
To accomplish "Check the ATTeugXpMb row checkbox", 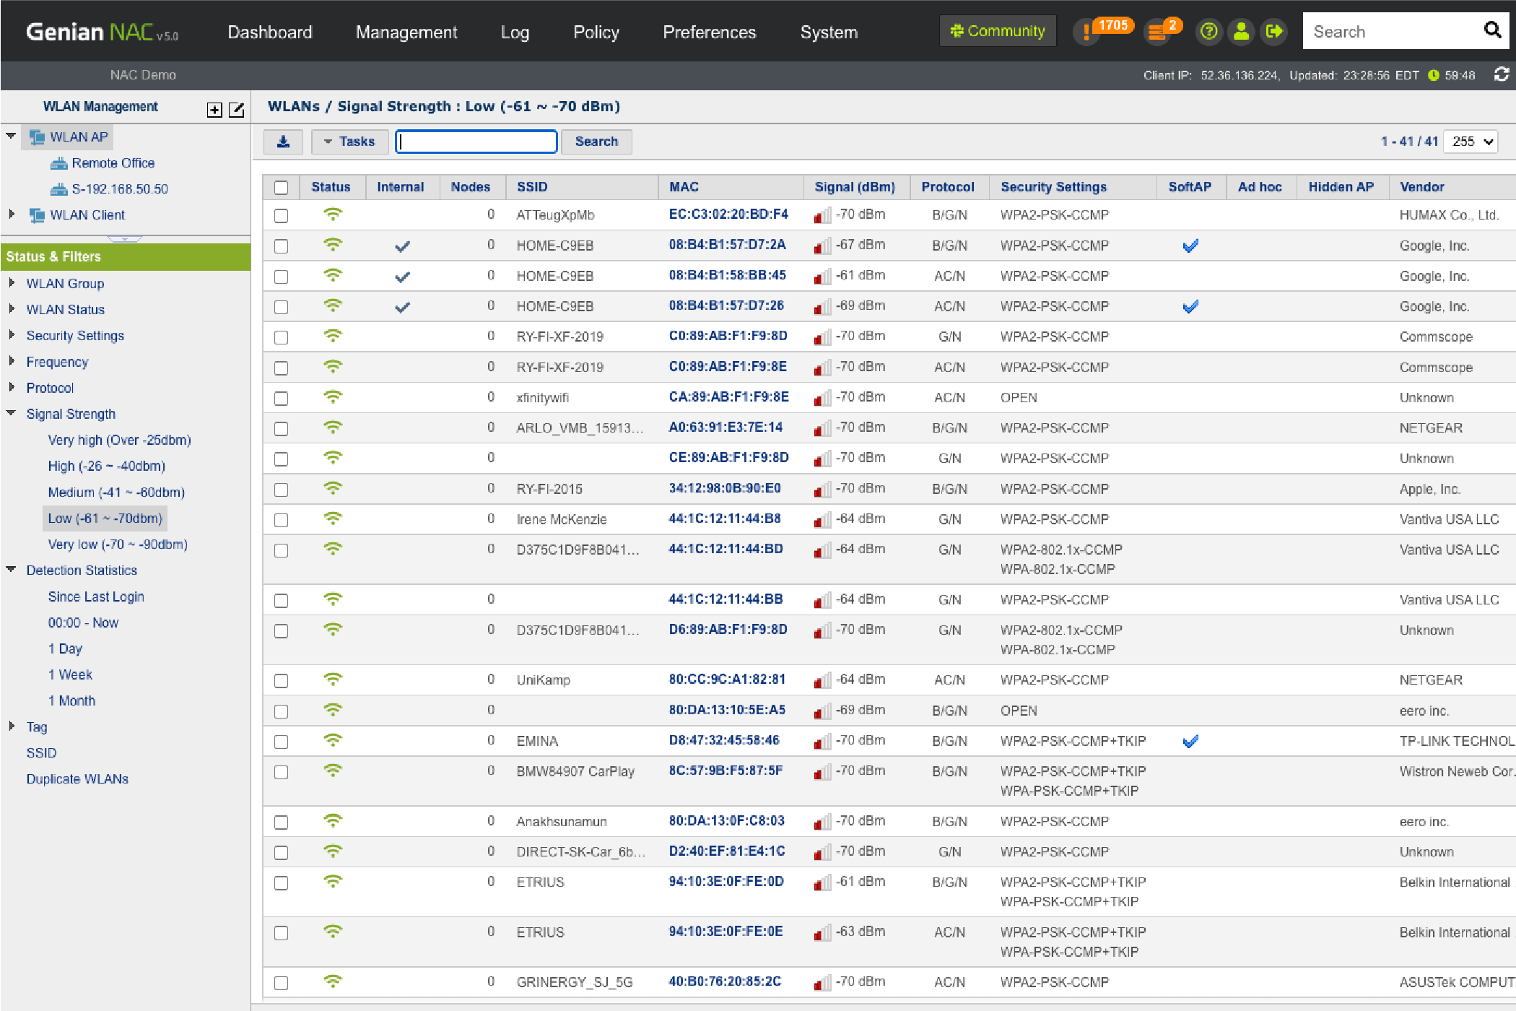I will point(281,216).
